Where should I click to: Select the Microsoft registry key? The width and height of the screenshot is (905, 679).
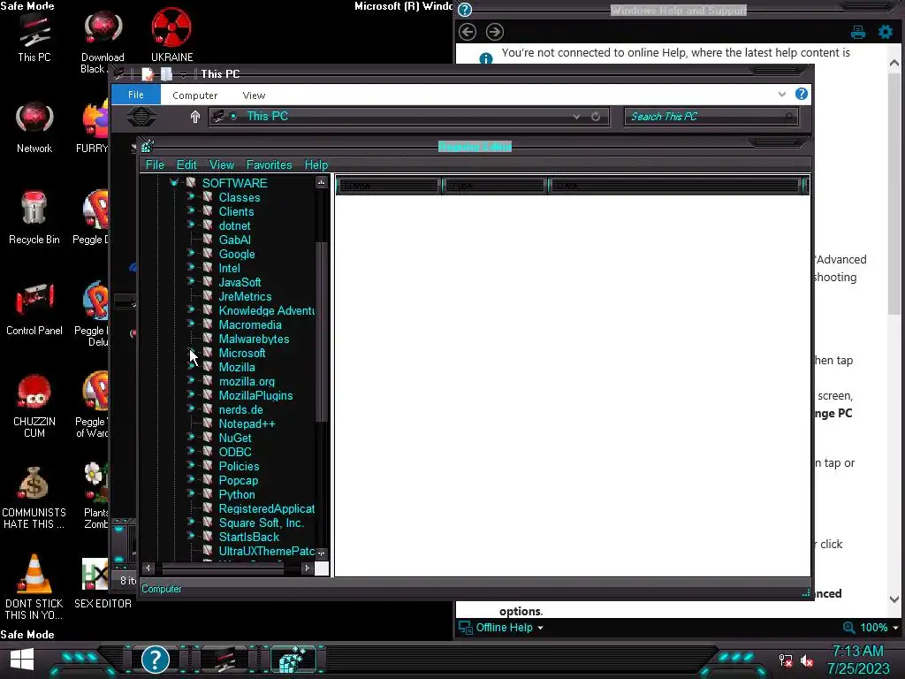tap(242, 353)
